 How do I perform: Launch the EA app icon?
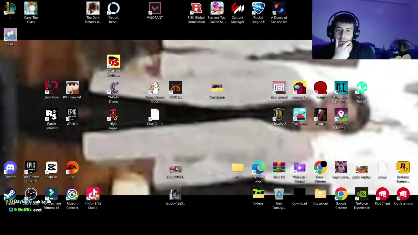pos(72,170)
